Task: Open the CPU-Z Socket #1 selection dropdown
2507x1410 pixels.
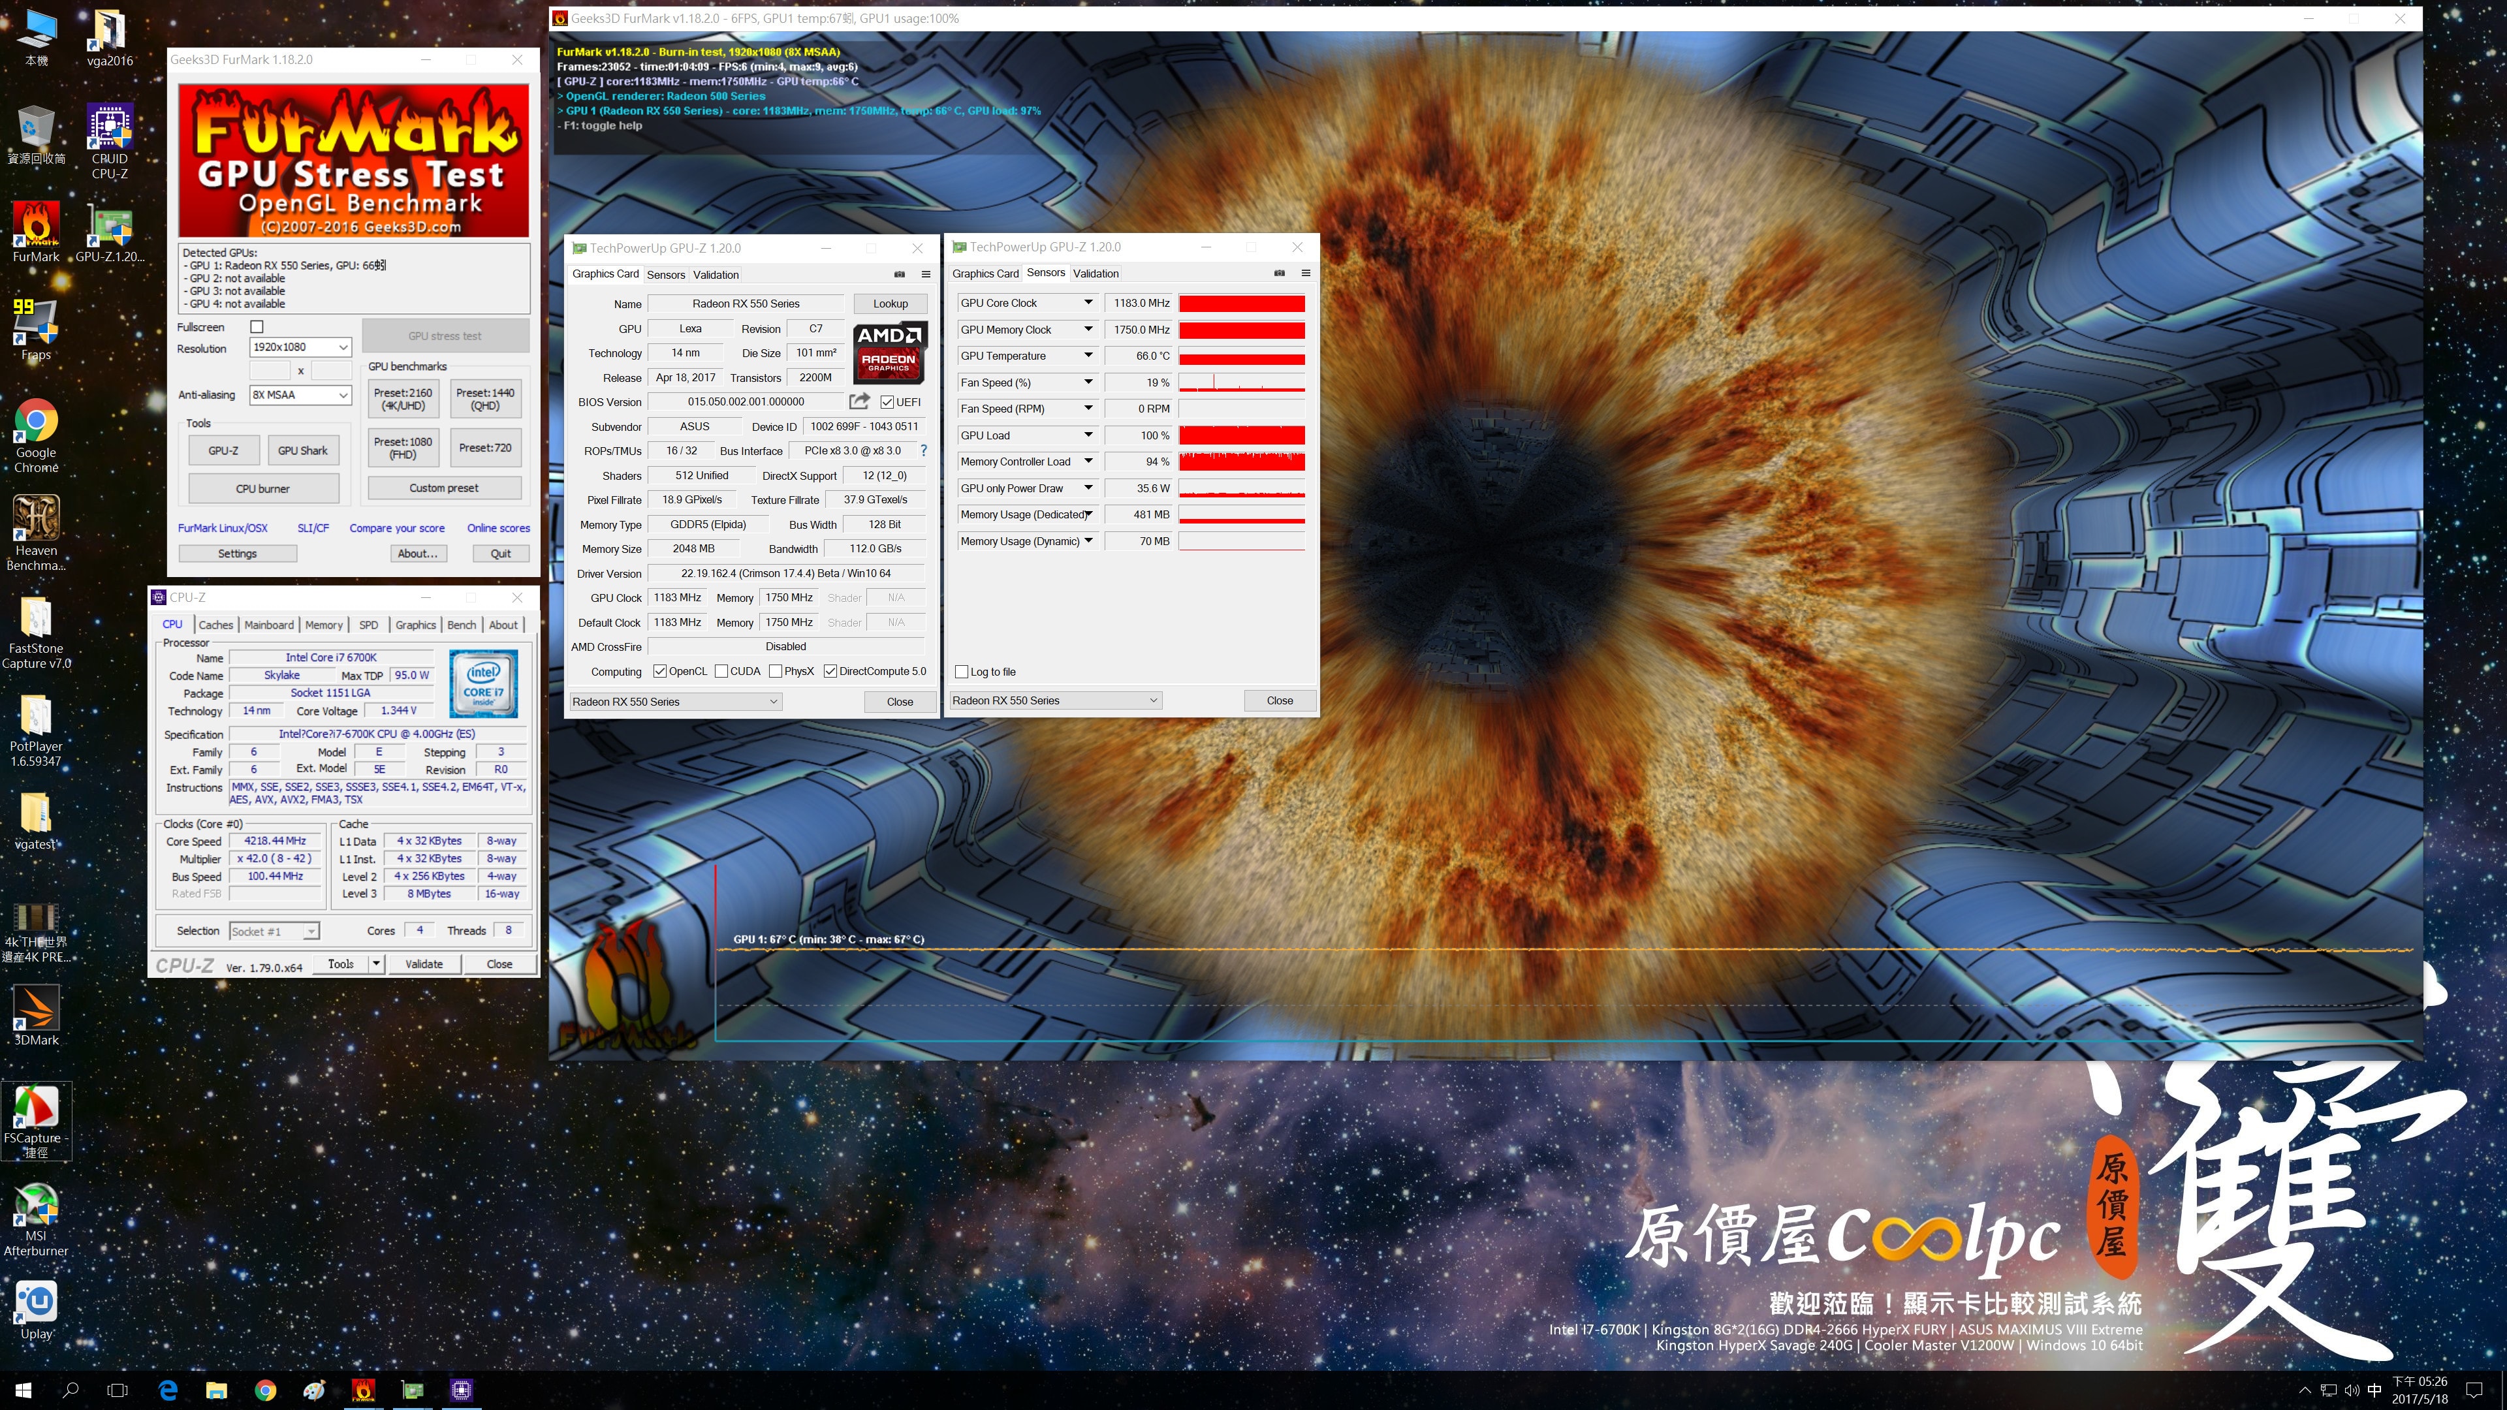Action: (274, 932)
